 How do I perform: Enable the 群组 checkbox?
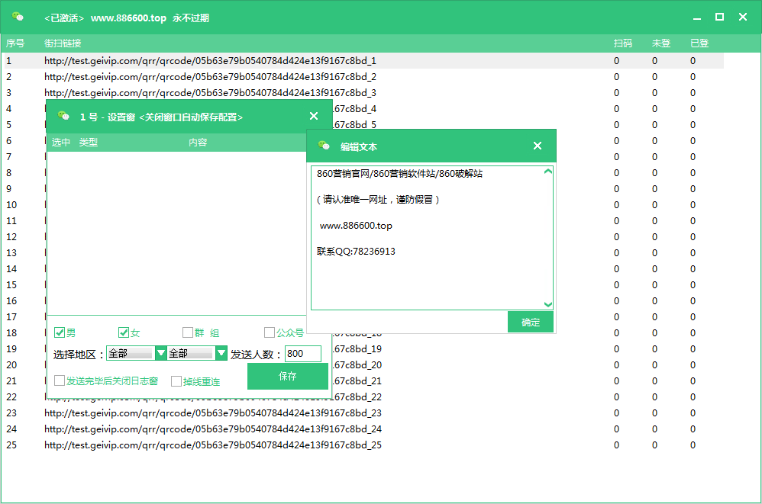[x=188, y=332]
